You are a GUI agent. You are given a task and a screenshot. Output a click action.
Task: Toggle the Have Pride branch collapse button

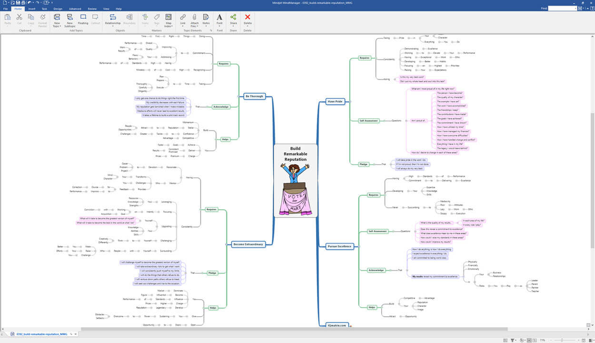pos(350,101)
